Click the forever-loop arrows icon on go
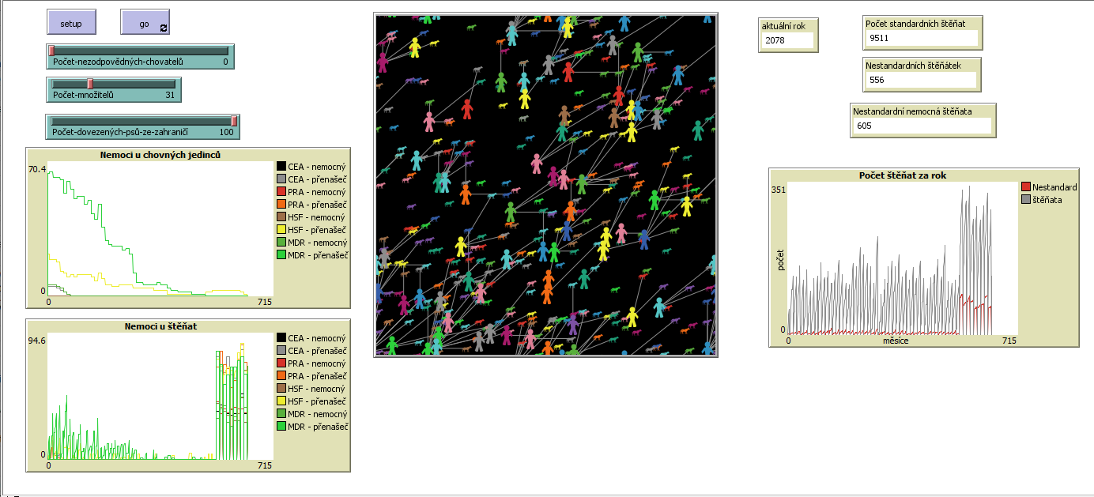 click(163, 28)
